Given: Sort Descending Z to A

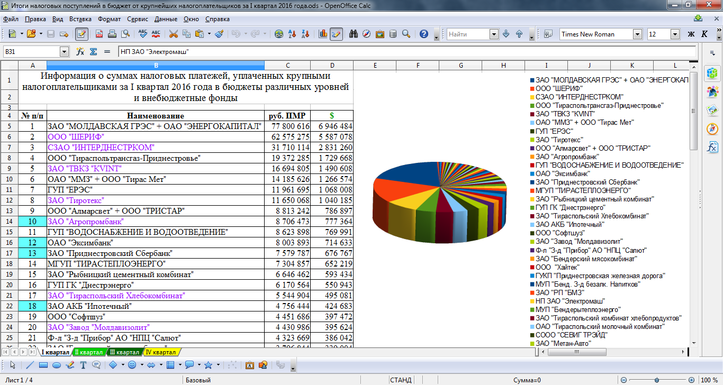Looking at the screenshot, I should click(x=305, y=34).
